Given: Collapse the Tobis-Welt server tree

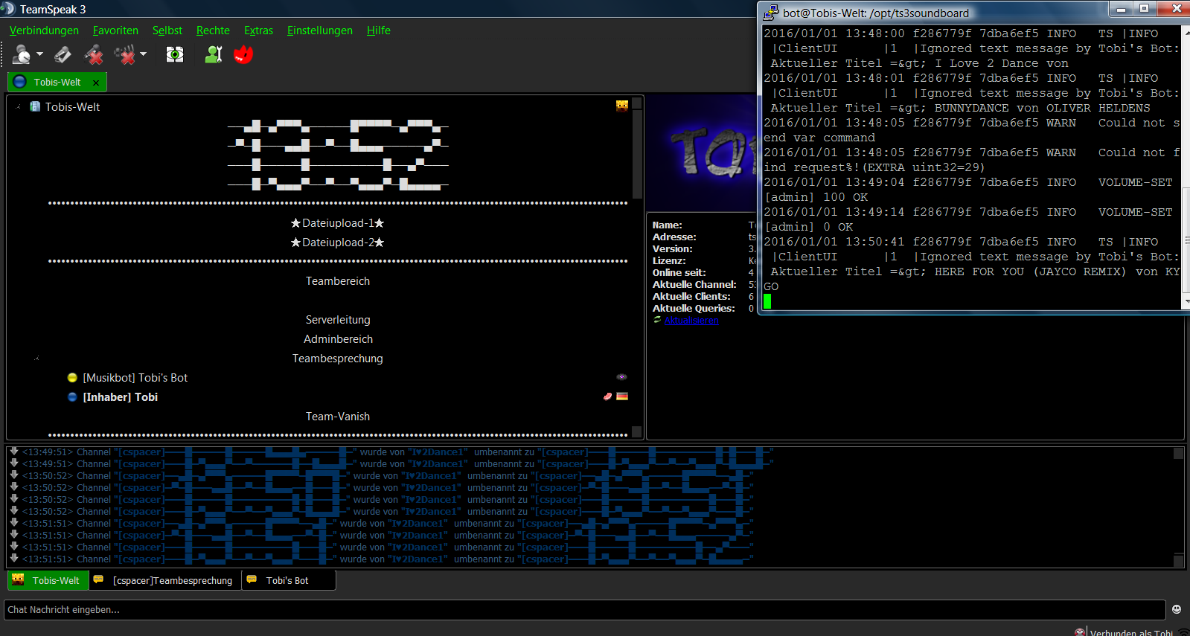Looking at the screenshot, I should (18, 106).
